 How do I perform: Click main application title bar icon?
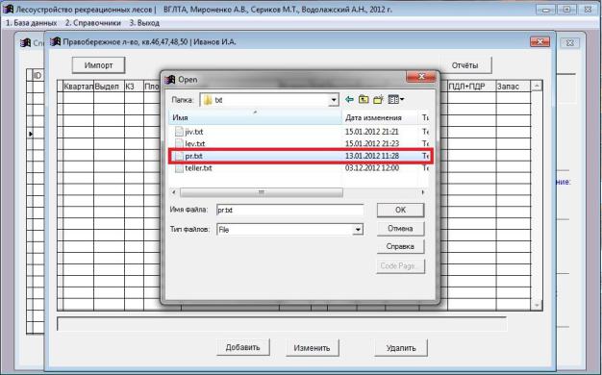(8, 9)
